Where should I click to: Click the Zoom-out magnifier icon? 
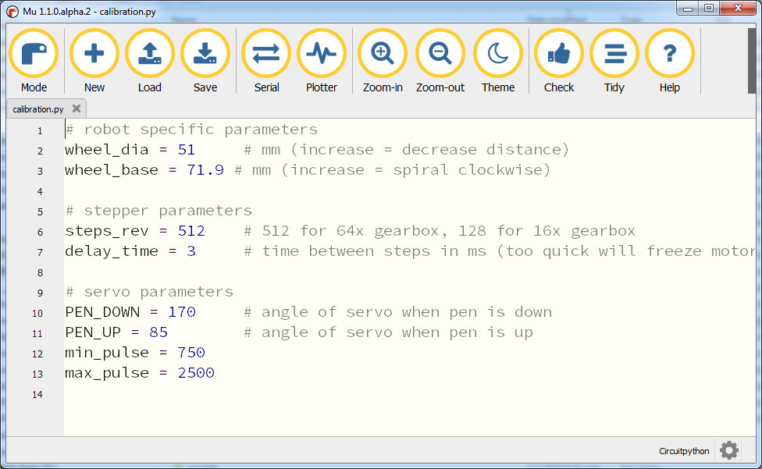click(x=440, y=53)
